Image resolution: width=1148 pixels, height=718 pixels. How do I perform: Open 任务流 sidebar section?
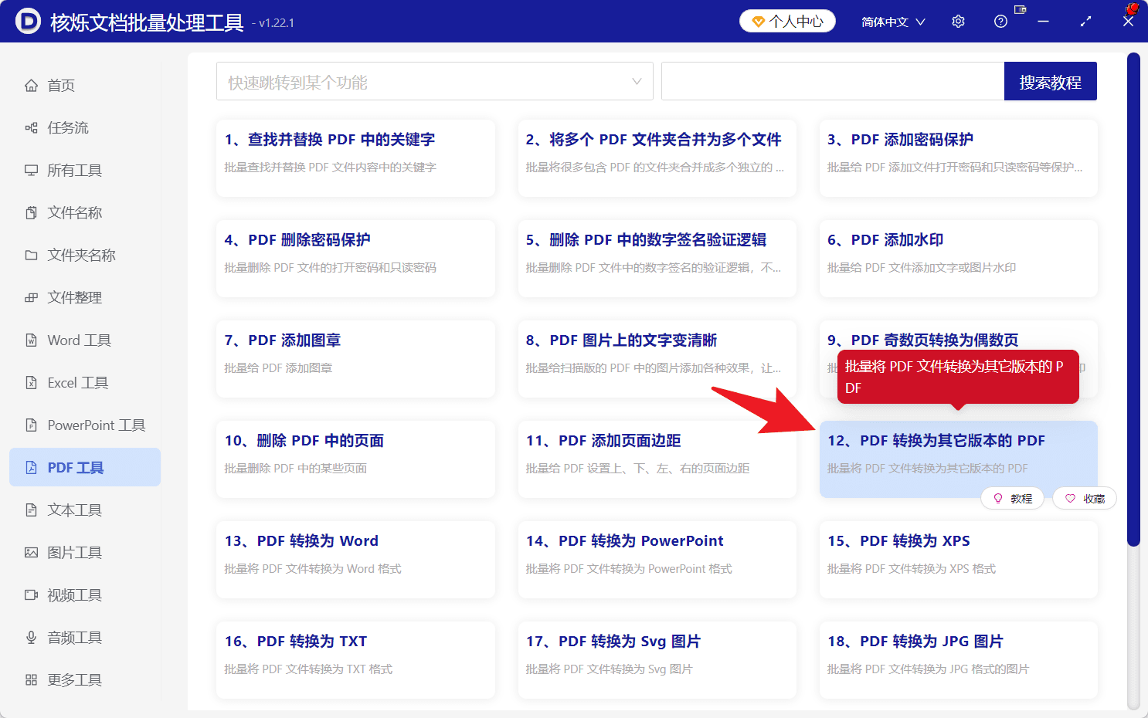pos(85,128)
